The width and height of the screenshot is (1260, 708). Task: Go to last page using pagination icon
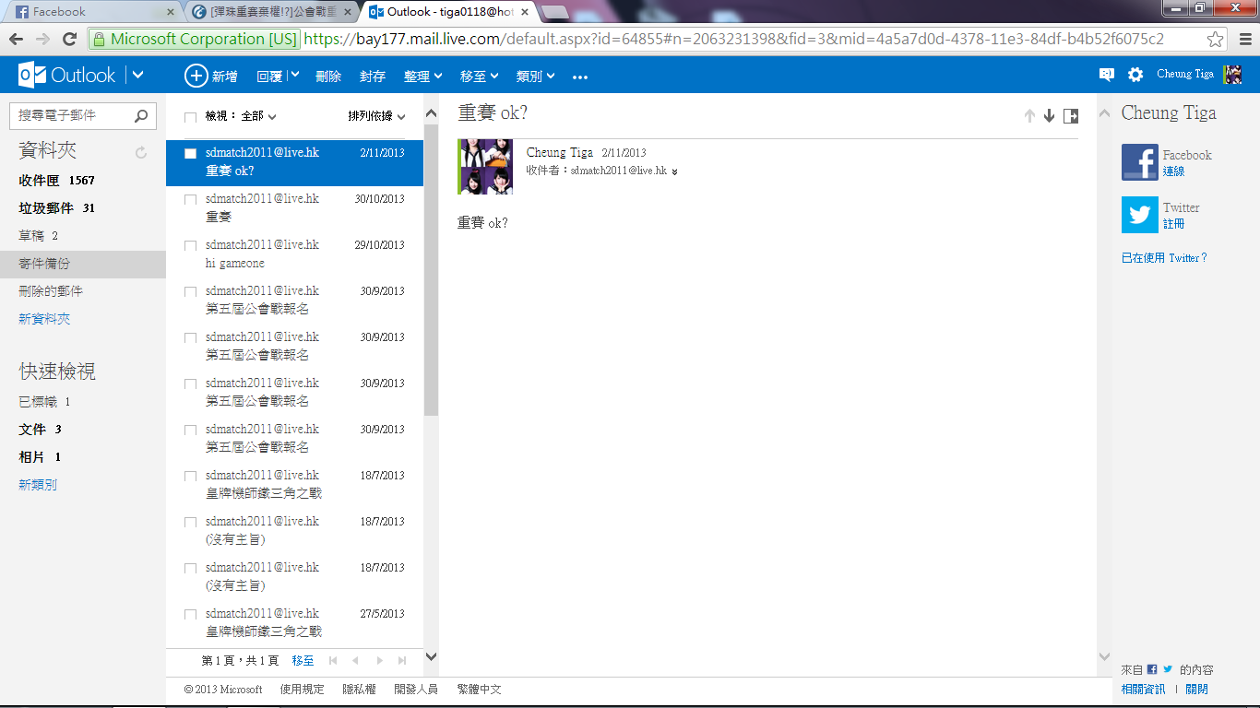(402, 661)
